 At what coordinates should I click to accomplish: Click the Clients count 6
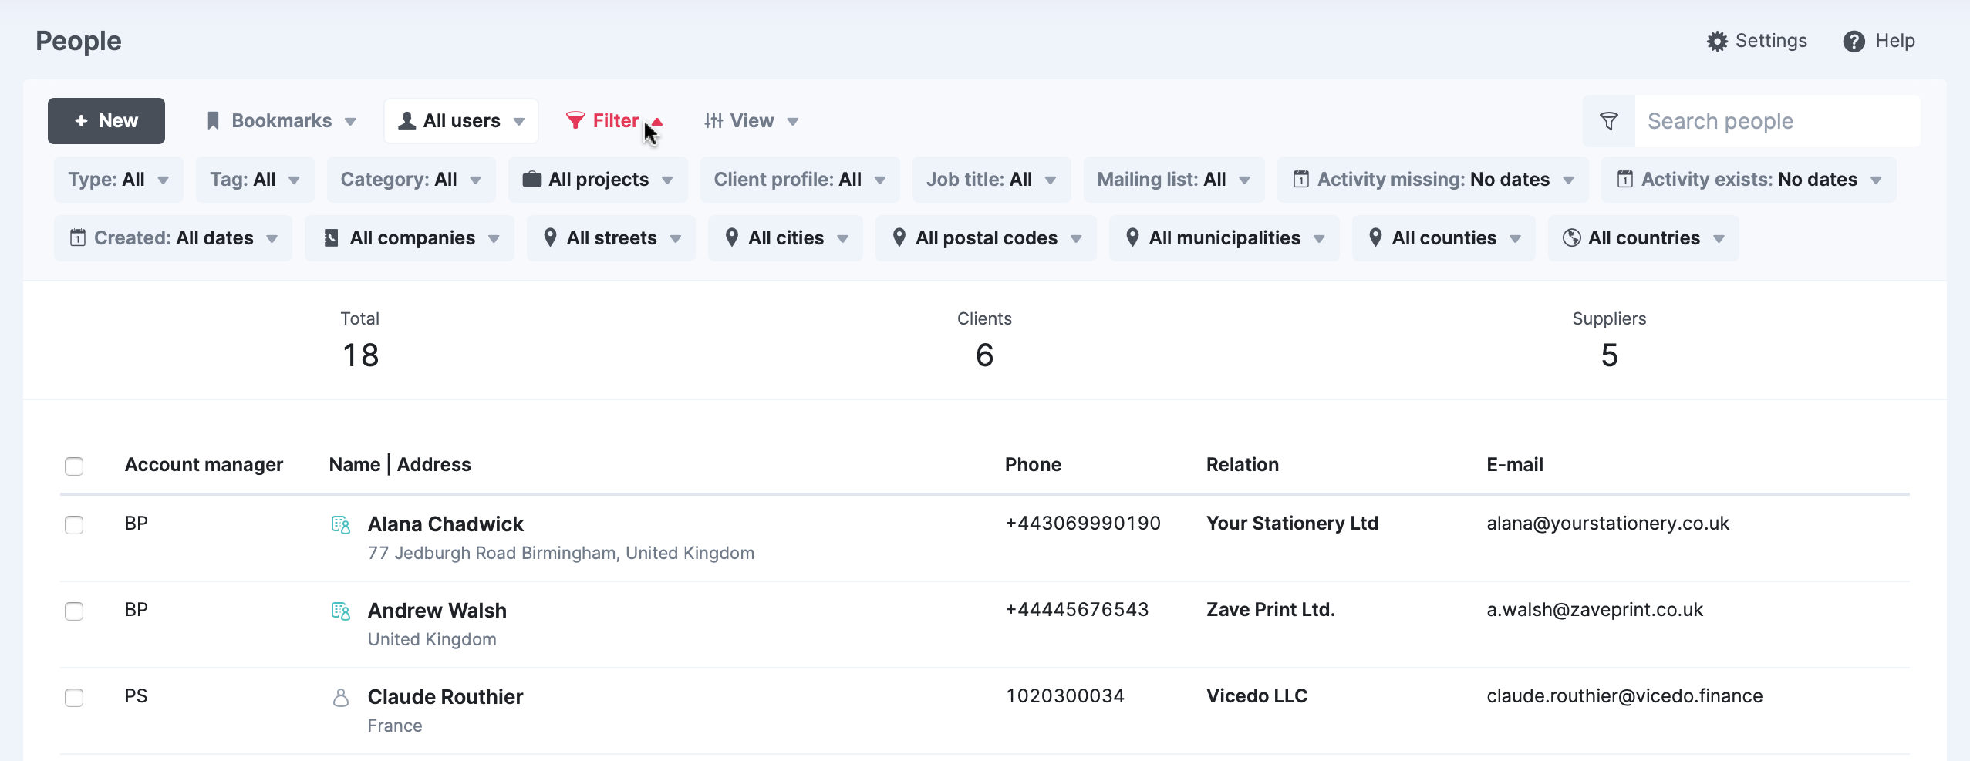coord(984,355)
